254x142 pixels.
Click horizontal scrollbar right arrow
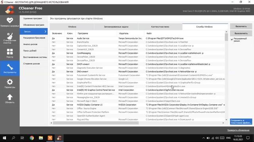(x=223, y=123)
